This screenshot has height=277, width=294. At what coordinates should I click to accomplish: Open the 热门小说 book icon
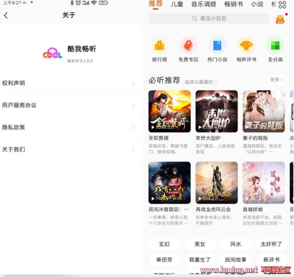(217, 45)
